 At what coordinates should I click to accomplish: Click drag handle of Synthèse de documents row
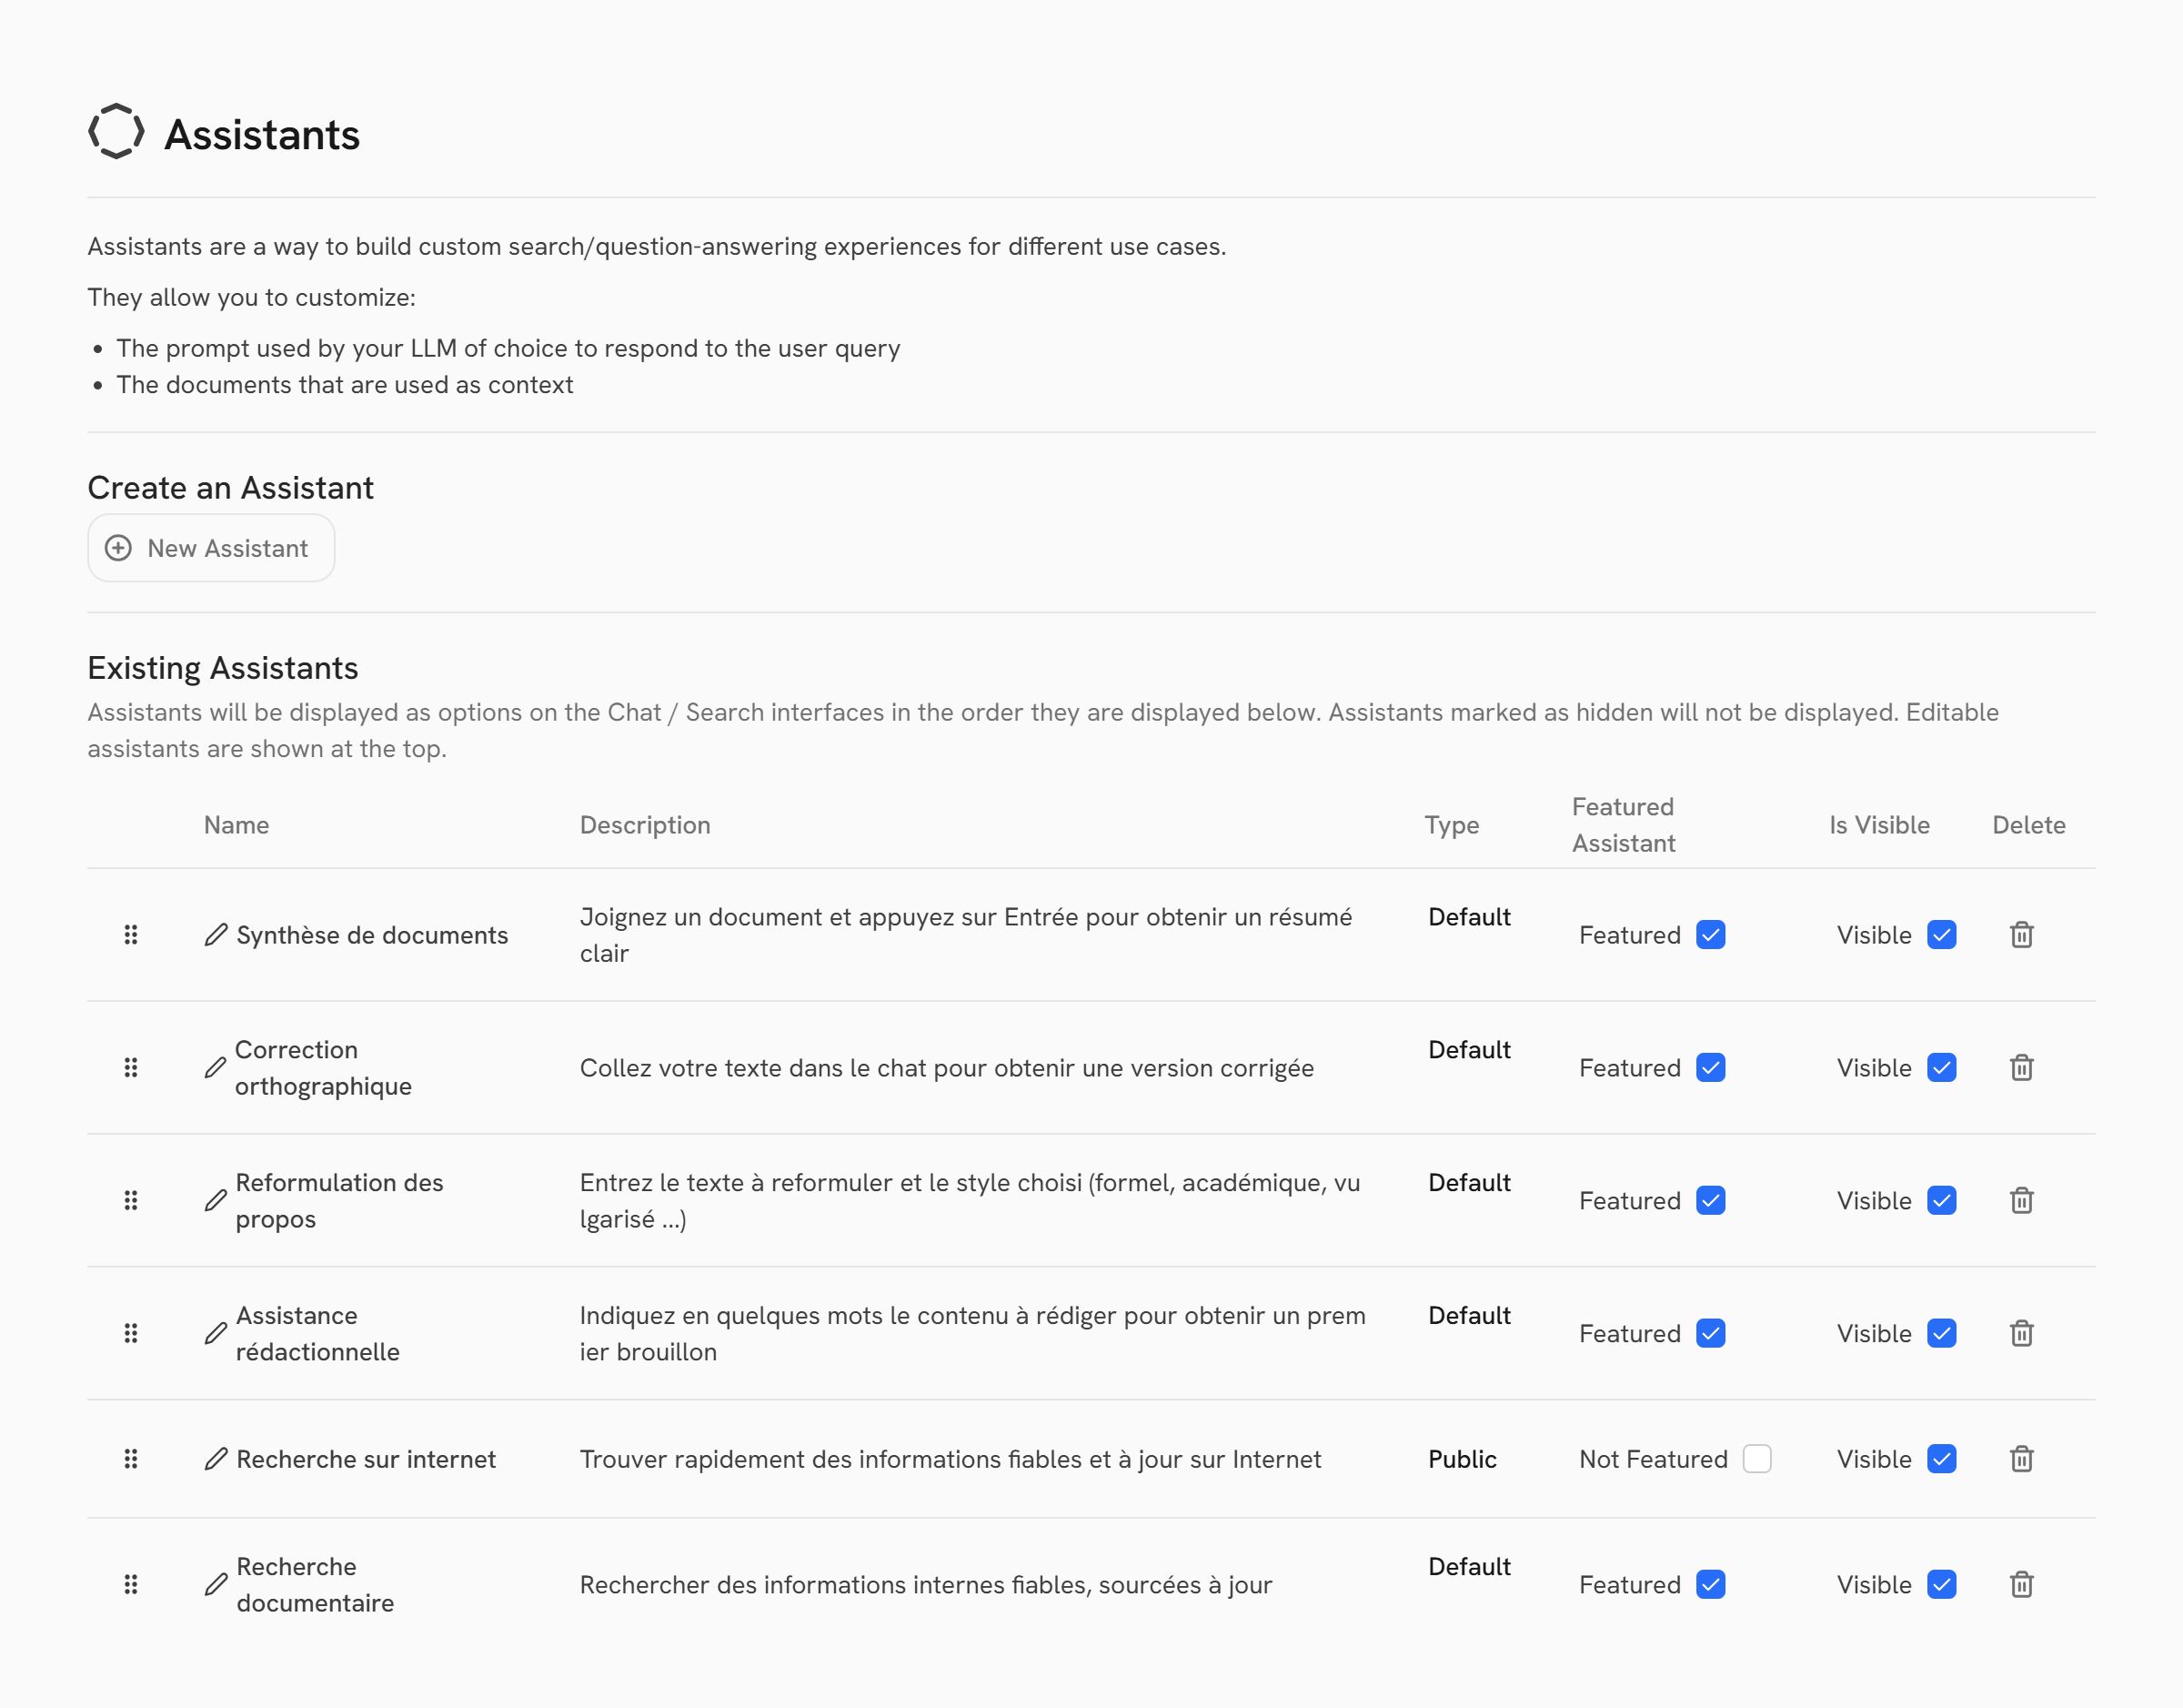tap(131, 935)
